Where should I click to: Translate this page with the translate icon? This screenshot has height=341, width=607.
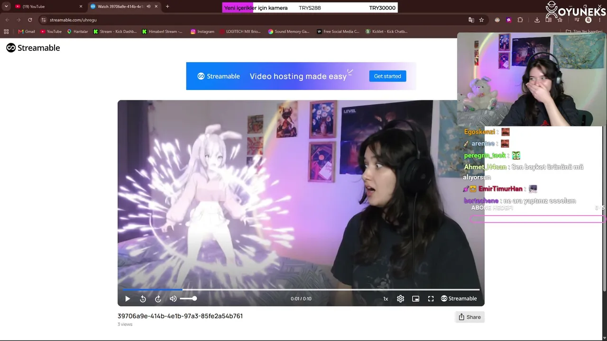[x=471, y=20]
